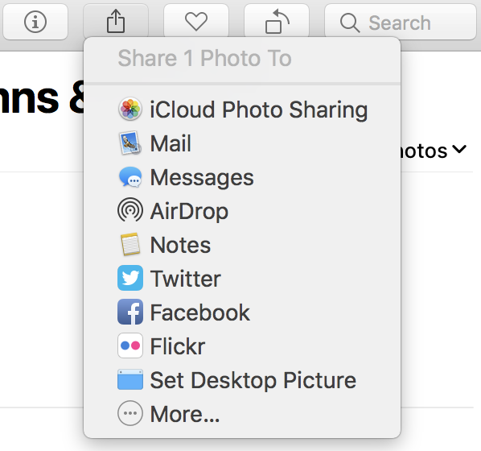This screenshot has width=481, height=451.
Task: Click the Mail stamp icon
Action: point(130,143)
